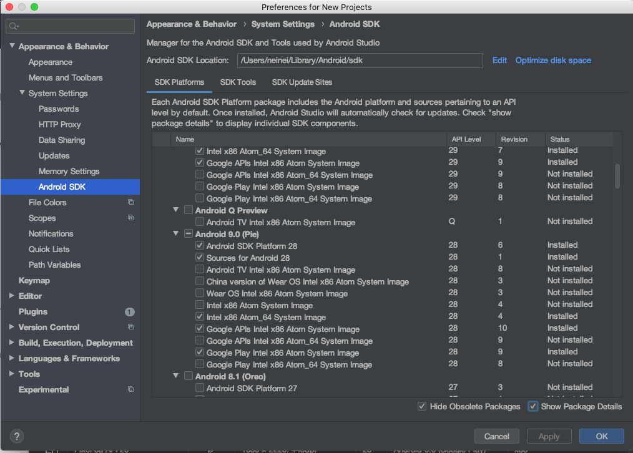Screen dimensions: 633x453
Task: Open the Quick Lists settings page
Action: click(49, 250)
